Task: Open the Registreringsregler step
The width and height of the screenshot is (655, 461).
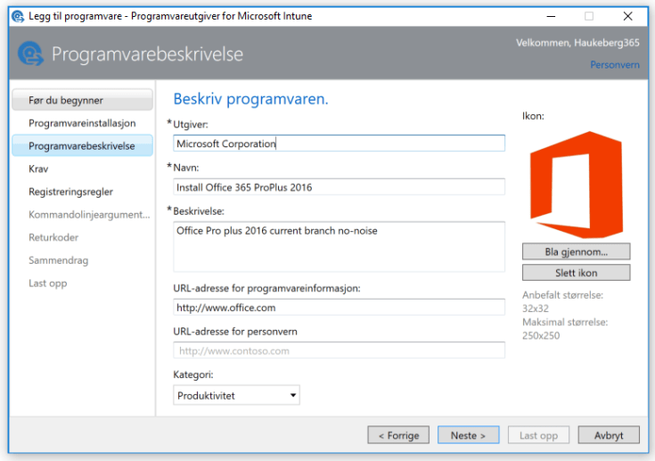Action: [71, 191]
